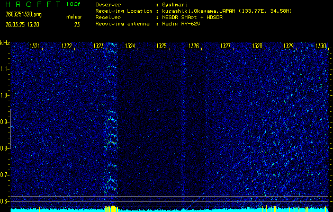
Task: Click the 1324 time marker
Action: click(x=130, y=46)
